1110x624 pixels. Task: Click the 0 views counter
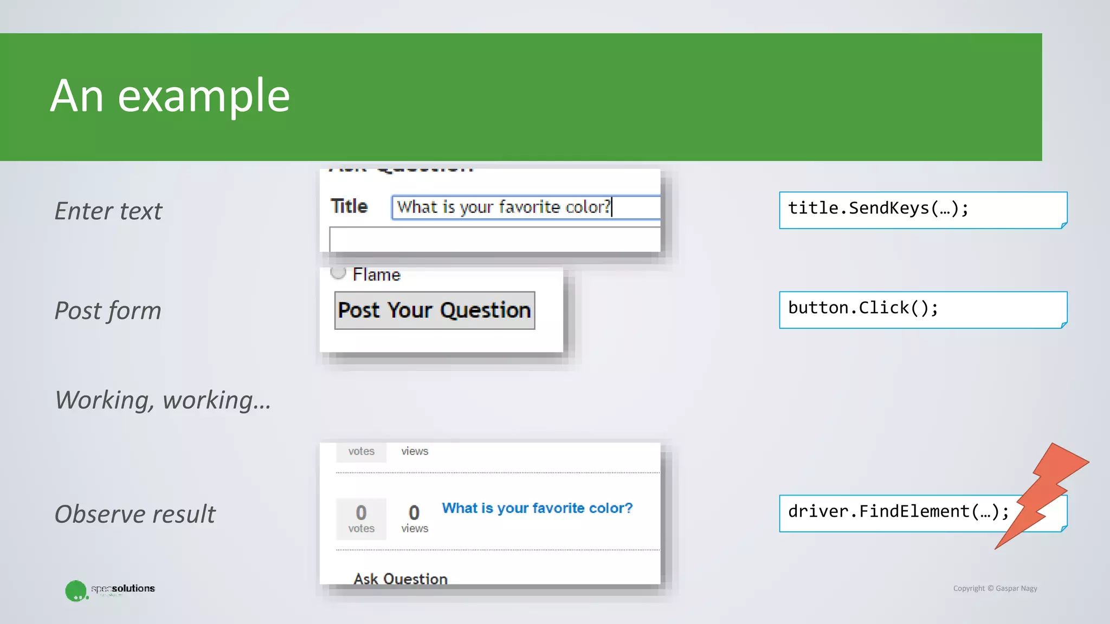tap(414, 519)
